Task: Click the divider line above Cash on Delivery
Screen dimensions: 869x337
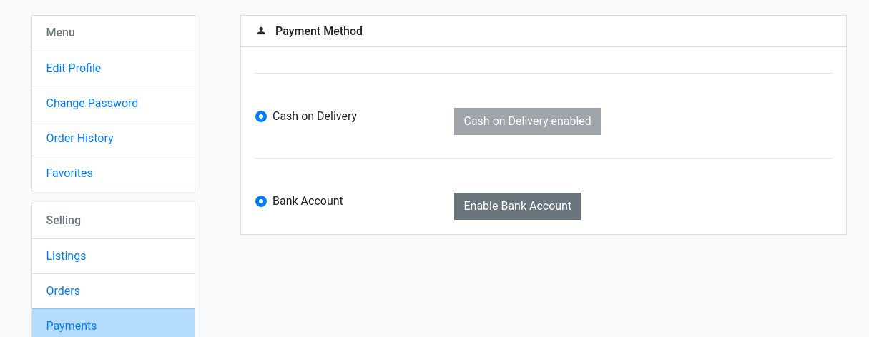Action: coord(544,73)
